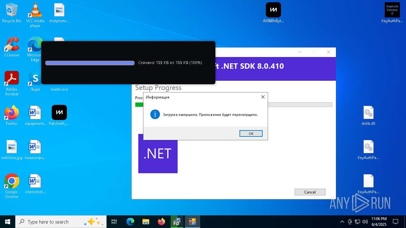Select the KeyAuthPa file with gears icon
Image resolution: width=406 pixels, height=228 pixels.
(x=368, y=150)
